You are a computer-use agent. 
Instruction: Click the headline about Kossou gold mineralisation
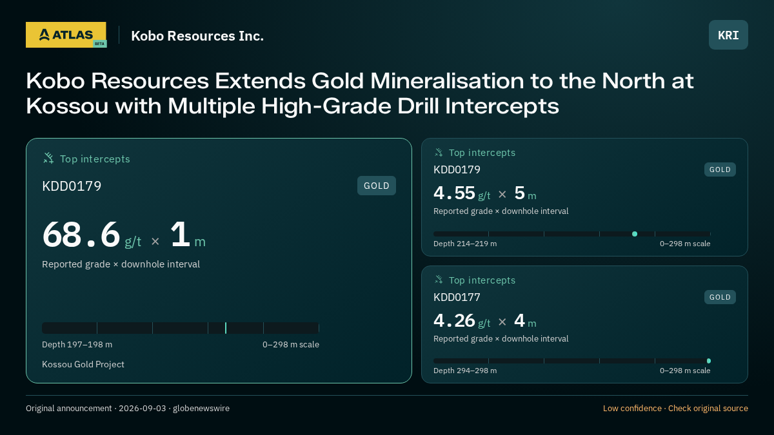(x=360, y=93)
